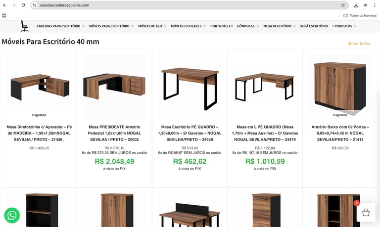Open the browser downloads icon
The image size is (380, 227).
coord(356,5)
